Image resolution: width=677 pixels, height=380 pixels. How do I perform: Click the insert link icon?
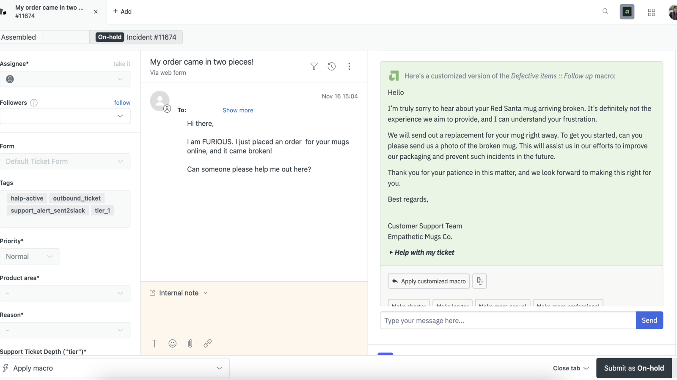(207, 343)
